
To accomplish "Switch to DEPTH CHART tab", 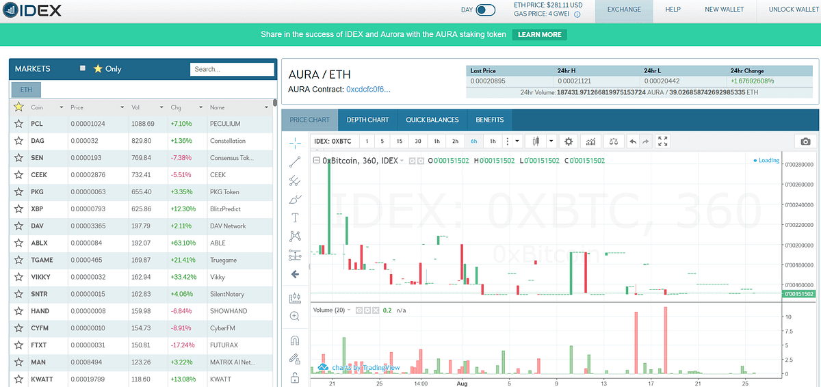I will pos(367,120).
